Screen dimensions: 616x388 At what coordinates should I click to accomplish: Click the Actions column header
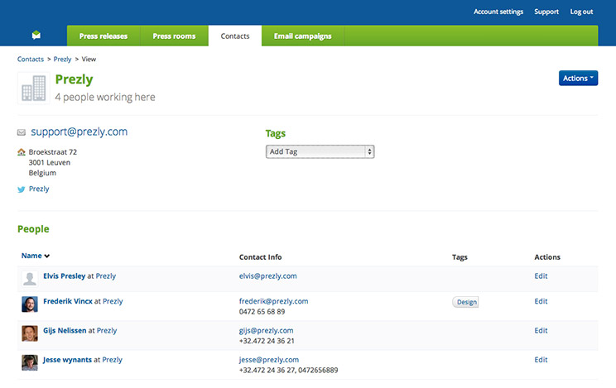point(547,257)
